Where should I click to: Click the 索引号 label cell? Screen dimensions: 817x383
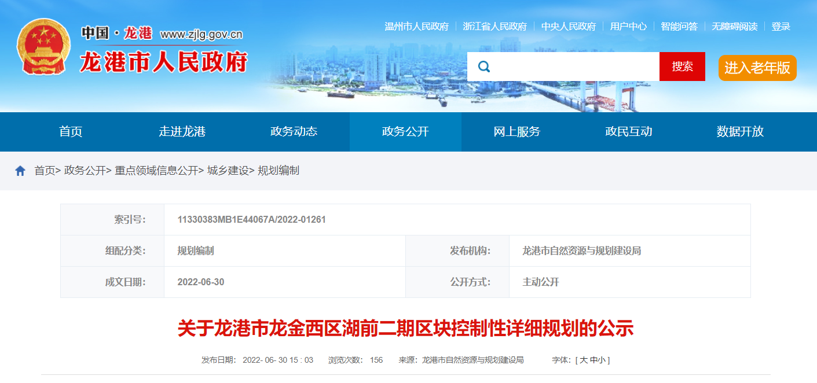[x=112, y=220]
